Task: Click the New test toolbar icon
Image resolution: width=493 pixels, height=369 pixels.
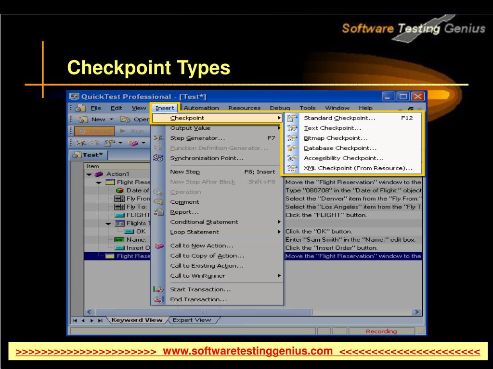Action: click(x=83, y=119)
